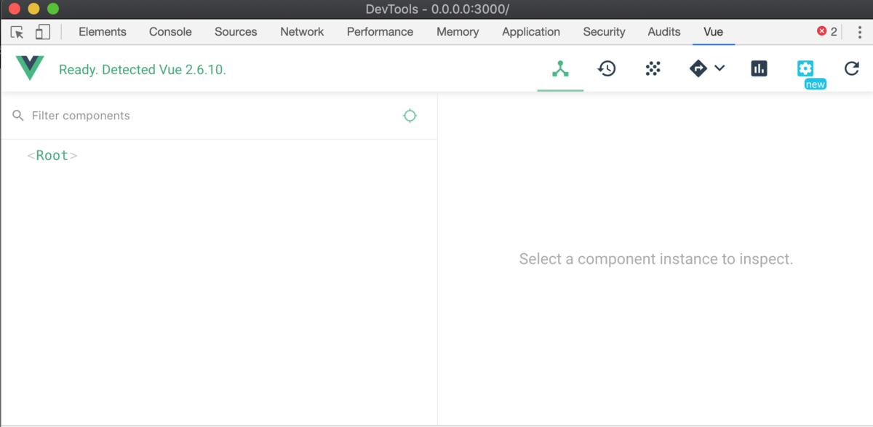This screenshot has width=873, height=427.
Task: Click the red error count badge
Action: point(827,32)
